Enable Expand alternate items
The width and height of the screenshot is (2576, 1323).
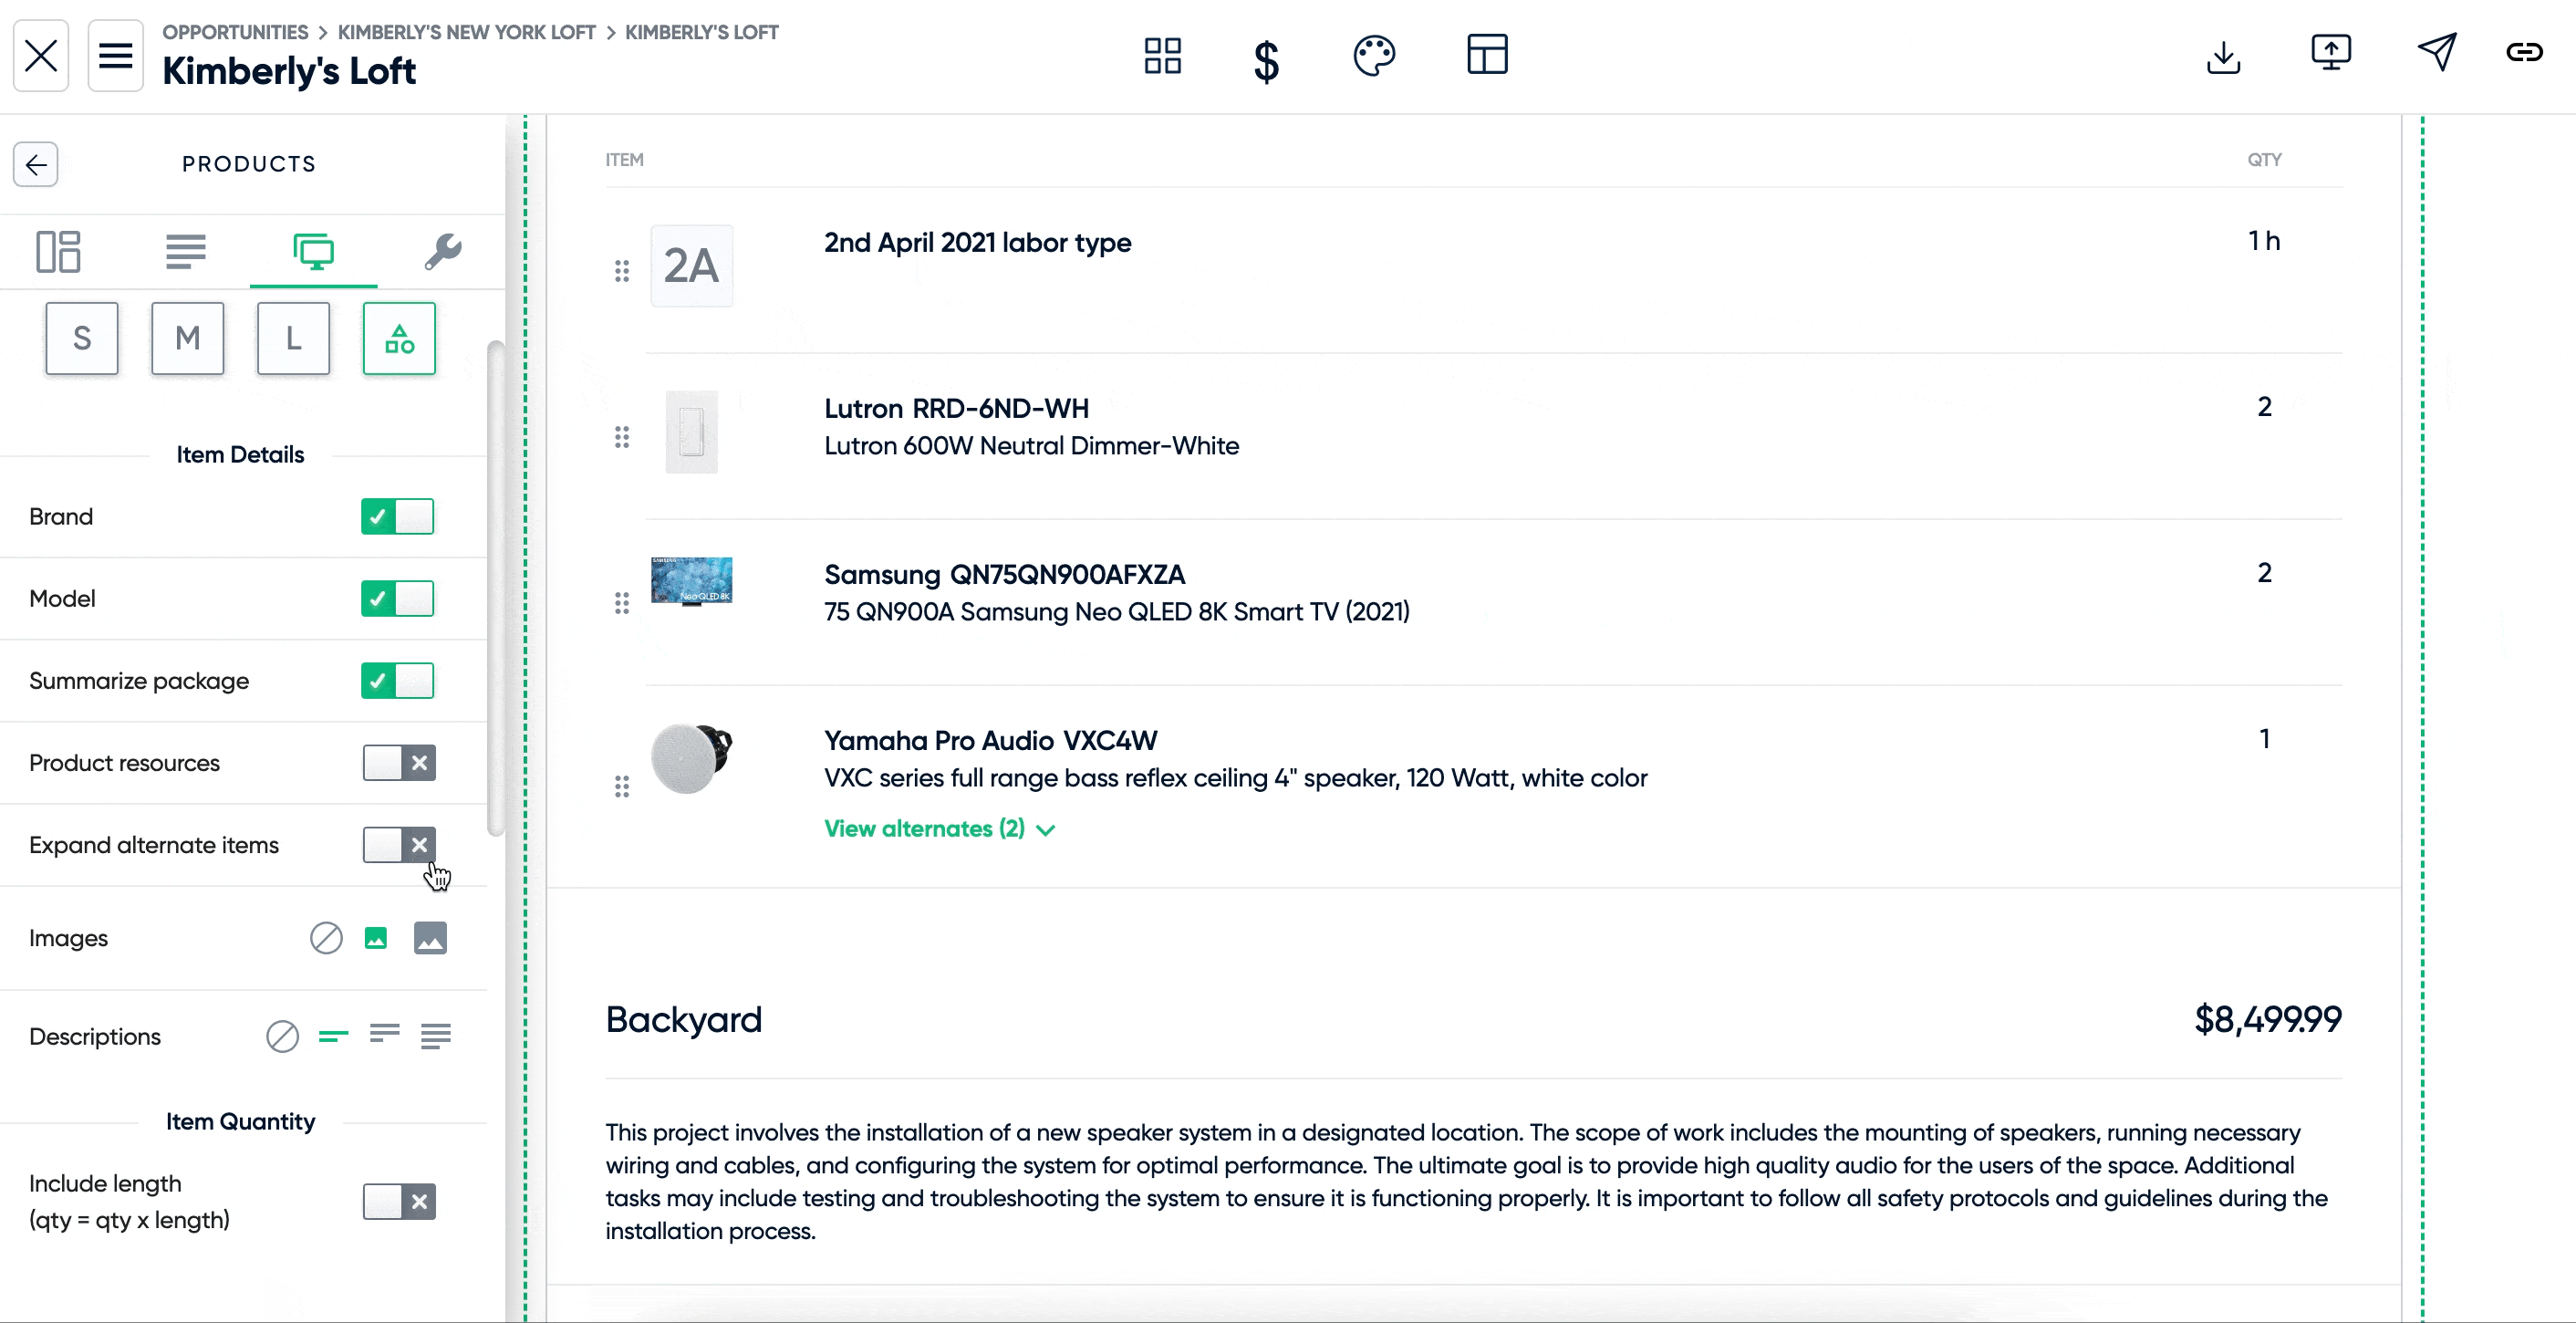pos(399,845)
